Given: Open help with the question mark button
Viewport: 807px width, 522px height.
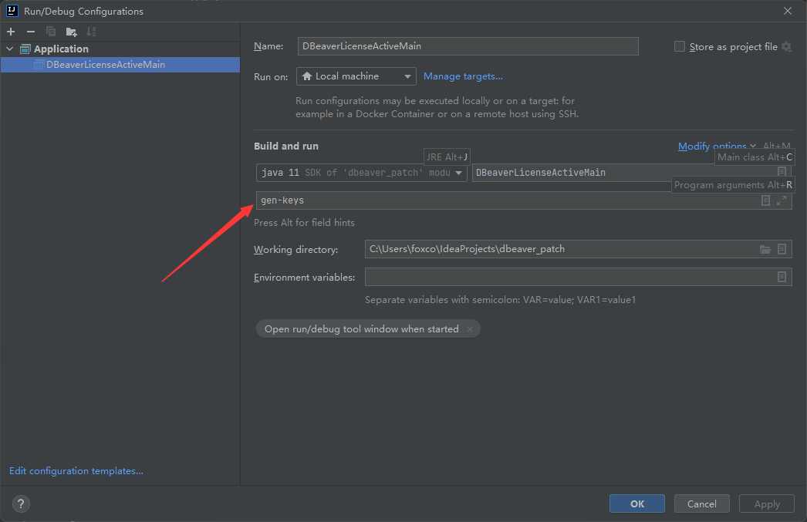Looking at the screenshot, I should tap(21, 503).
